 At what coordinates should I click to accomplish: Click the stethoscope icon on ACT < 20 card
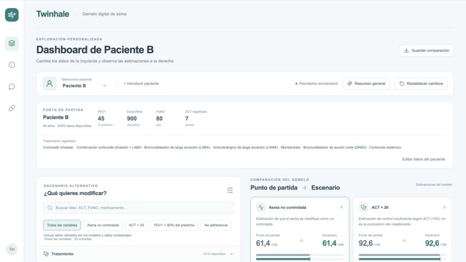pyautogui.click(x=364, y=207)
